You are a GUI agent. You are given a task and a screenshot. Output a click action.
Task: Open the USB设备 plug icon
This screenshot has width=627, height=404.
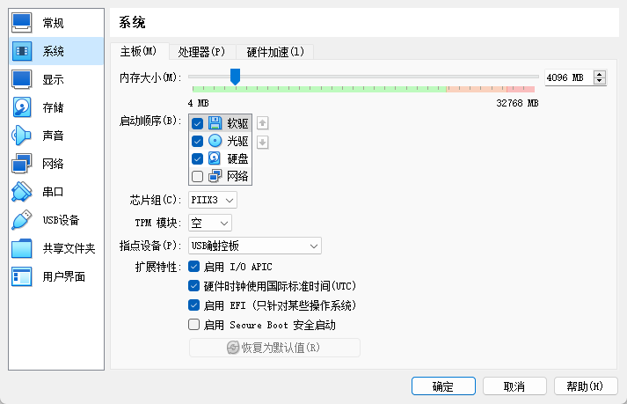(22, 220)
